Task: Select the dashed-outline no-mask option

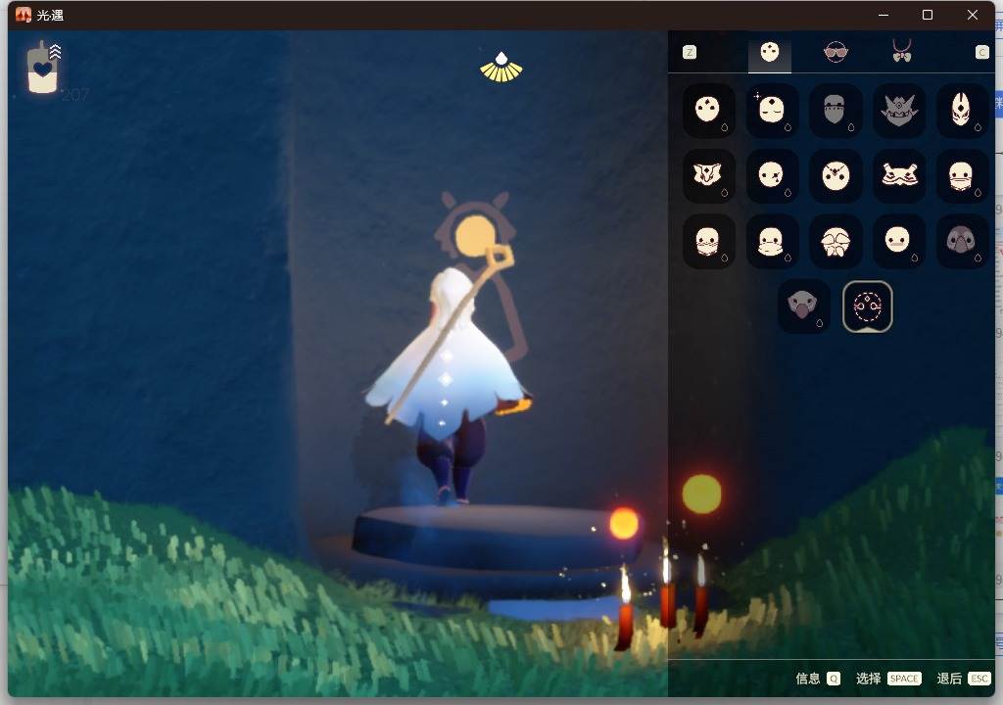Action: click(x=868, y=306)
